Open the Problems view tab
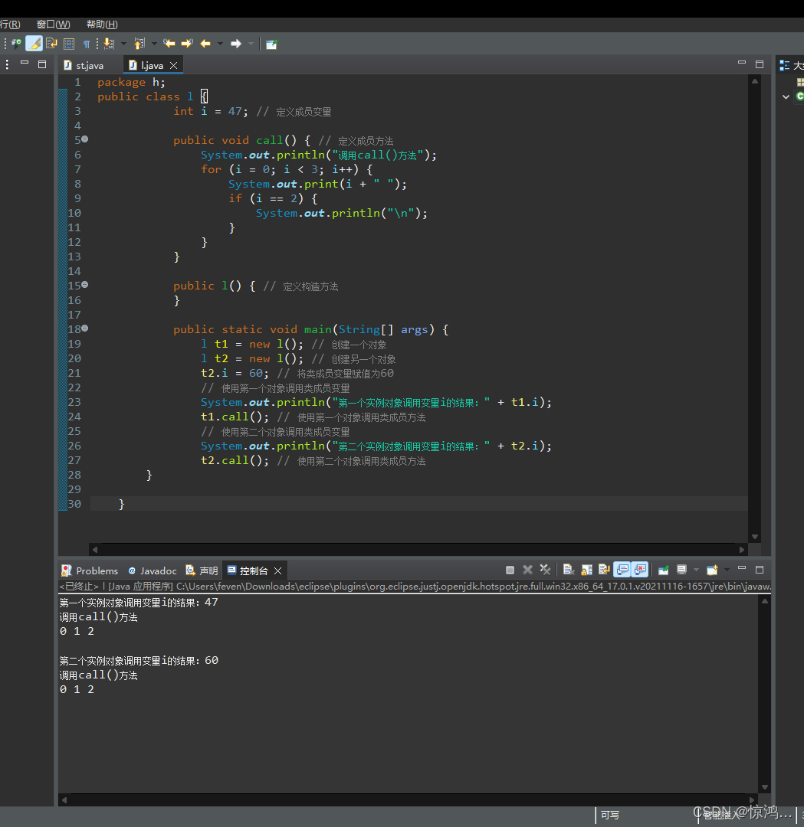The width and height of the screenshot is (804, 827). pyautogui.click(x=90, y=570)
